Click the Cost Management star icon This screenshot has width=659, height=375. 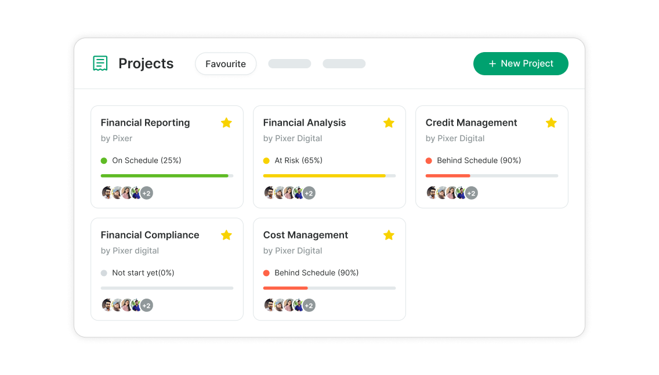(389, 235)
